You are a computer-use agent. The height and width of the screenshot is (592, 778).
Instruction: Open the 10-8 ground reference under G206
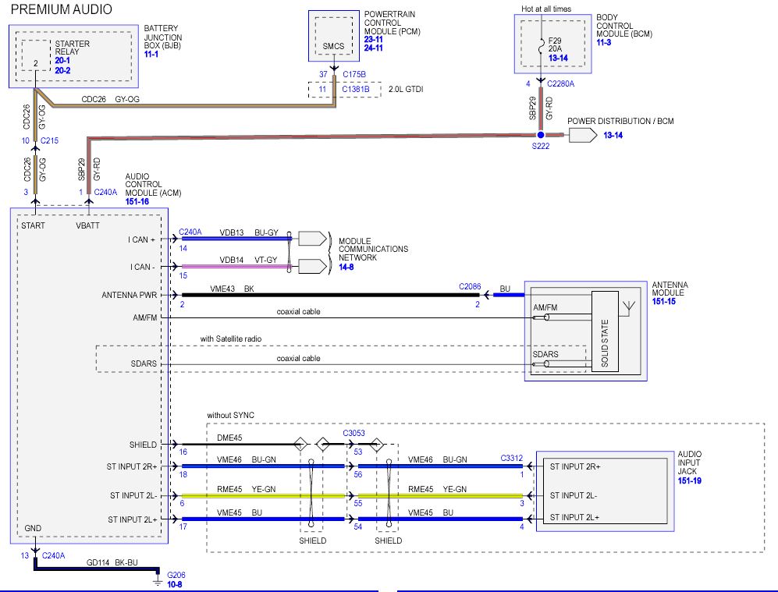pos(176,583)
